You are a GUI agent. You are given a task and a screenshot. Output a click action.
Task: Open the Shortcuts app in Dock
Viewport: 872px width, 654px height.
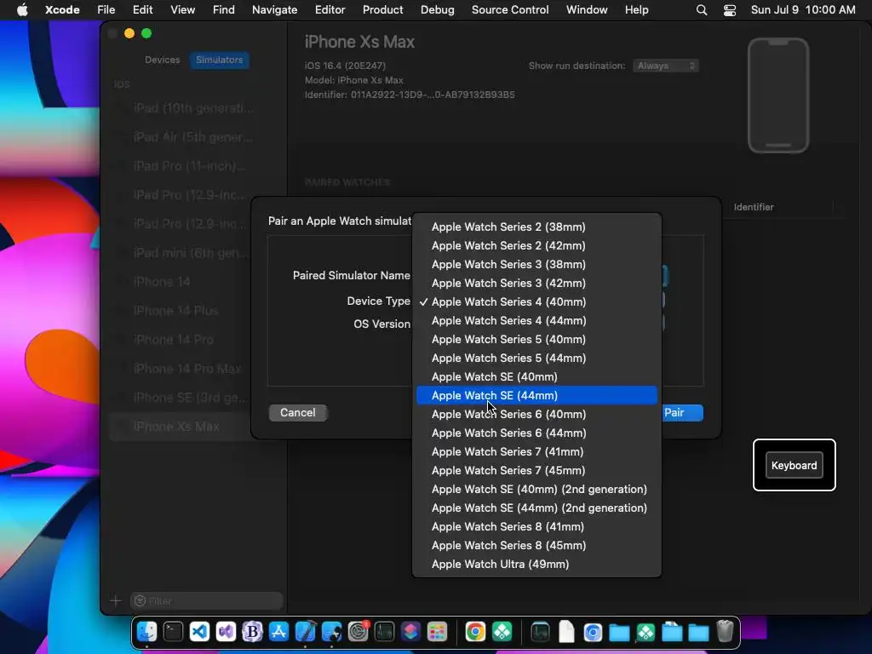pyautogui.click(x=411, y=632)
